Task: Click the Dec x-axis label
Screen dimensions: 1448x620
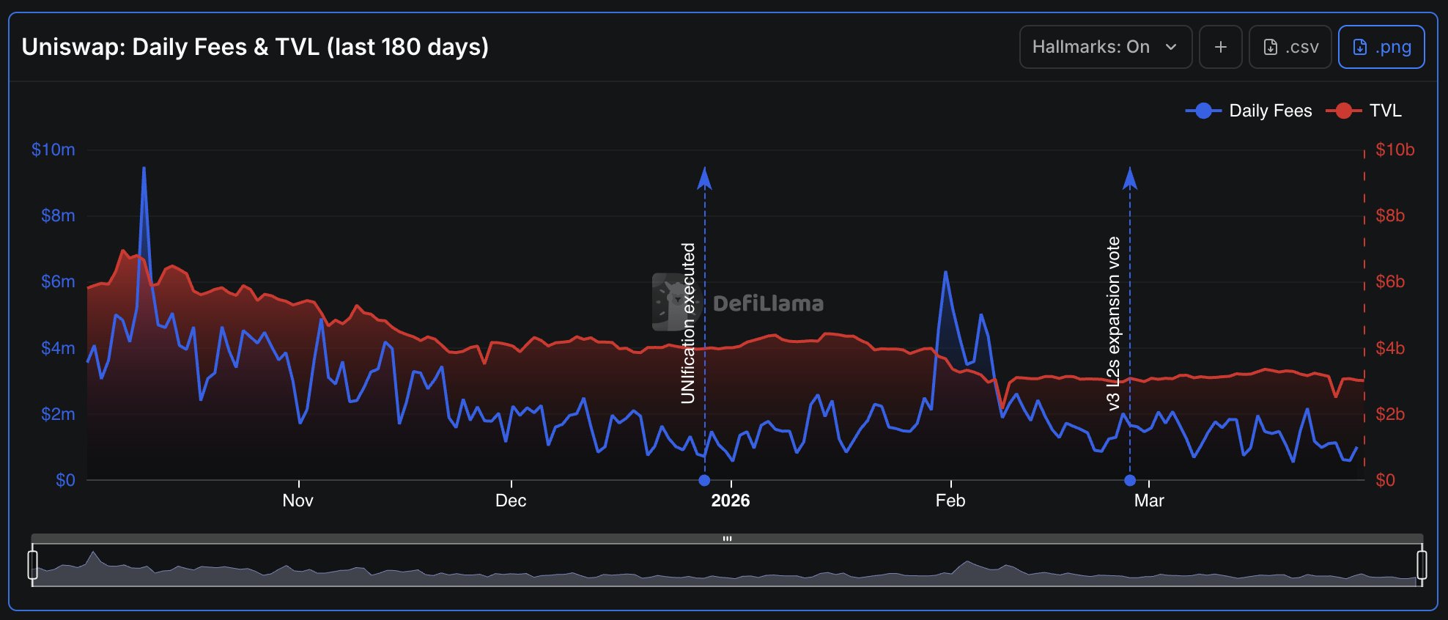Action: pyautogui.click(x=511, y=501)
